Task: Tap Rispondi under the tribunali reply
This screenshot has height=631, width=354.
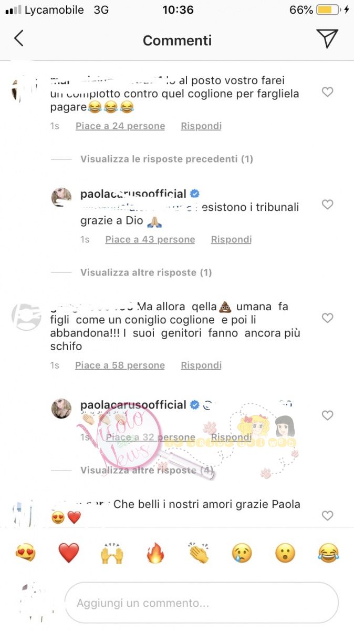Action: tap(231, 239)
